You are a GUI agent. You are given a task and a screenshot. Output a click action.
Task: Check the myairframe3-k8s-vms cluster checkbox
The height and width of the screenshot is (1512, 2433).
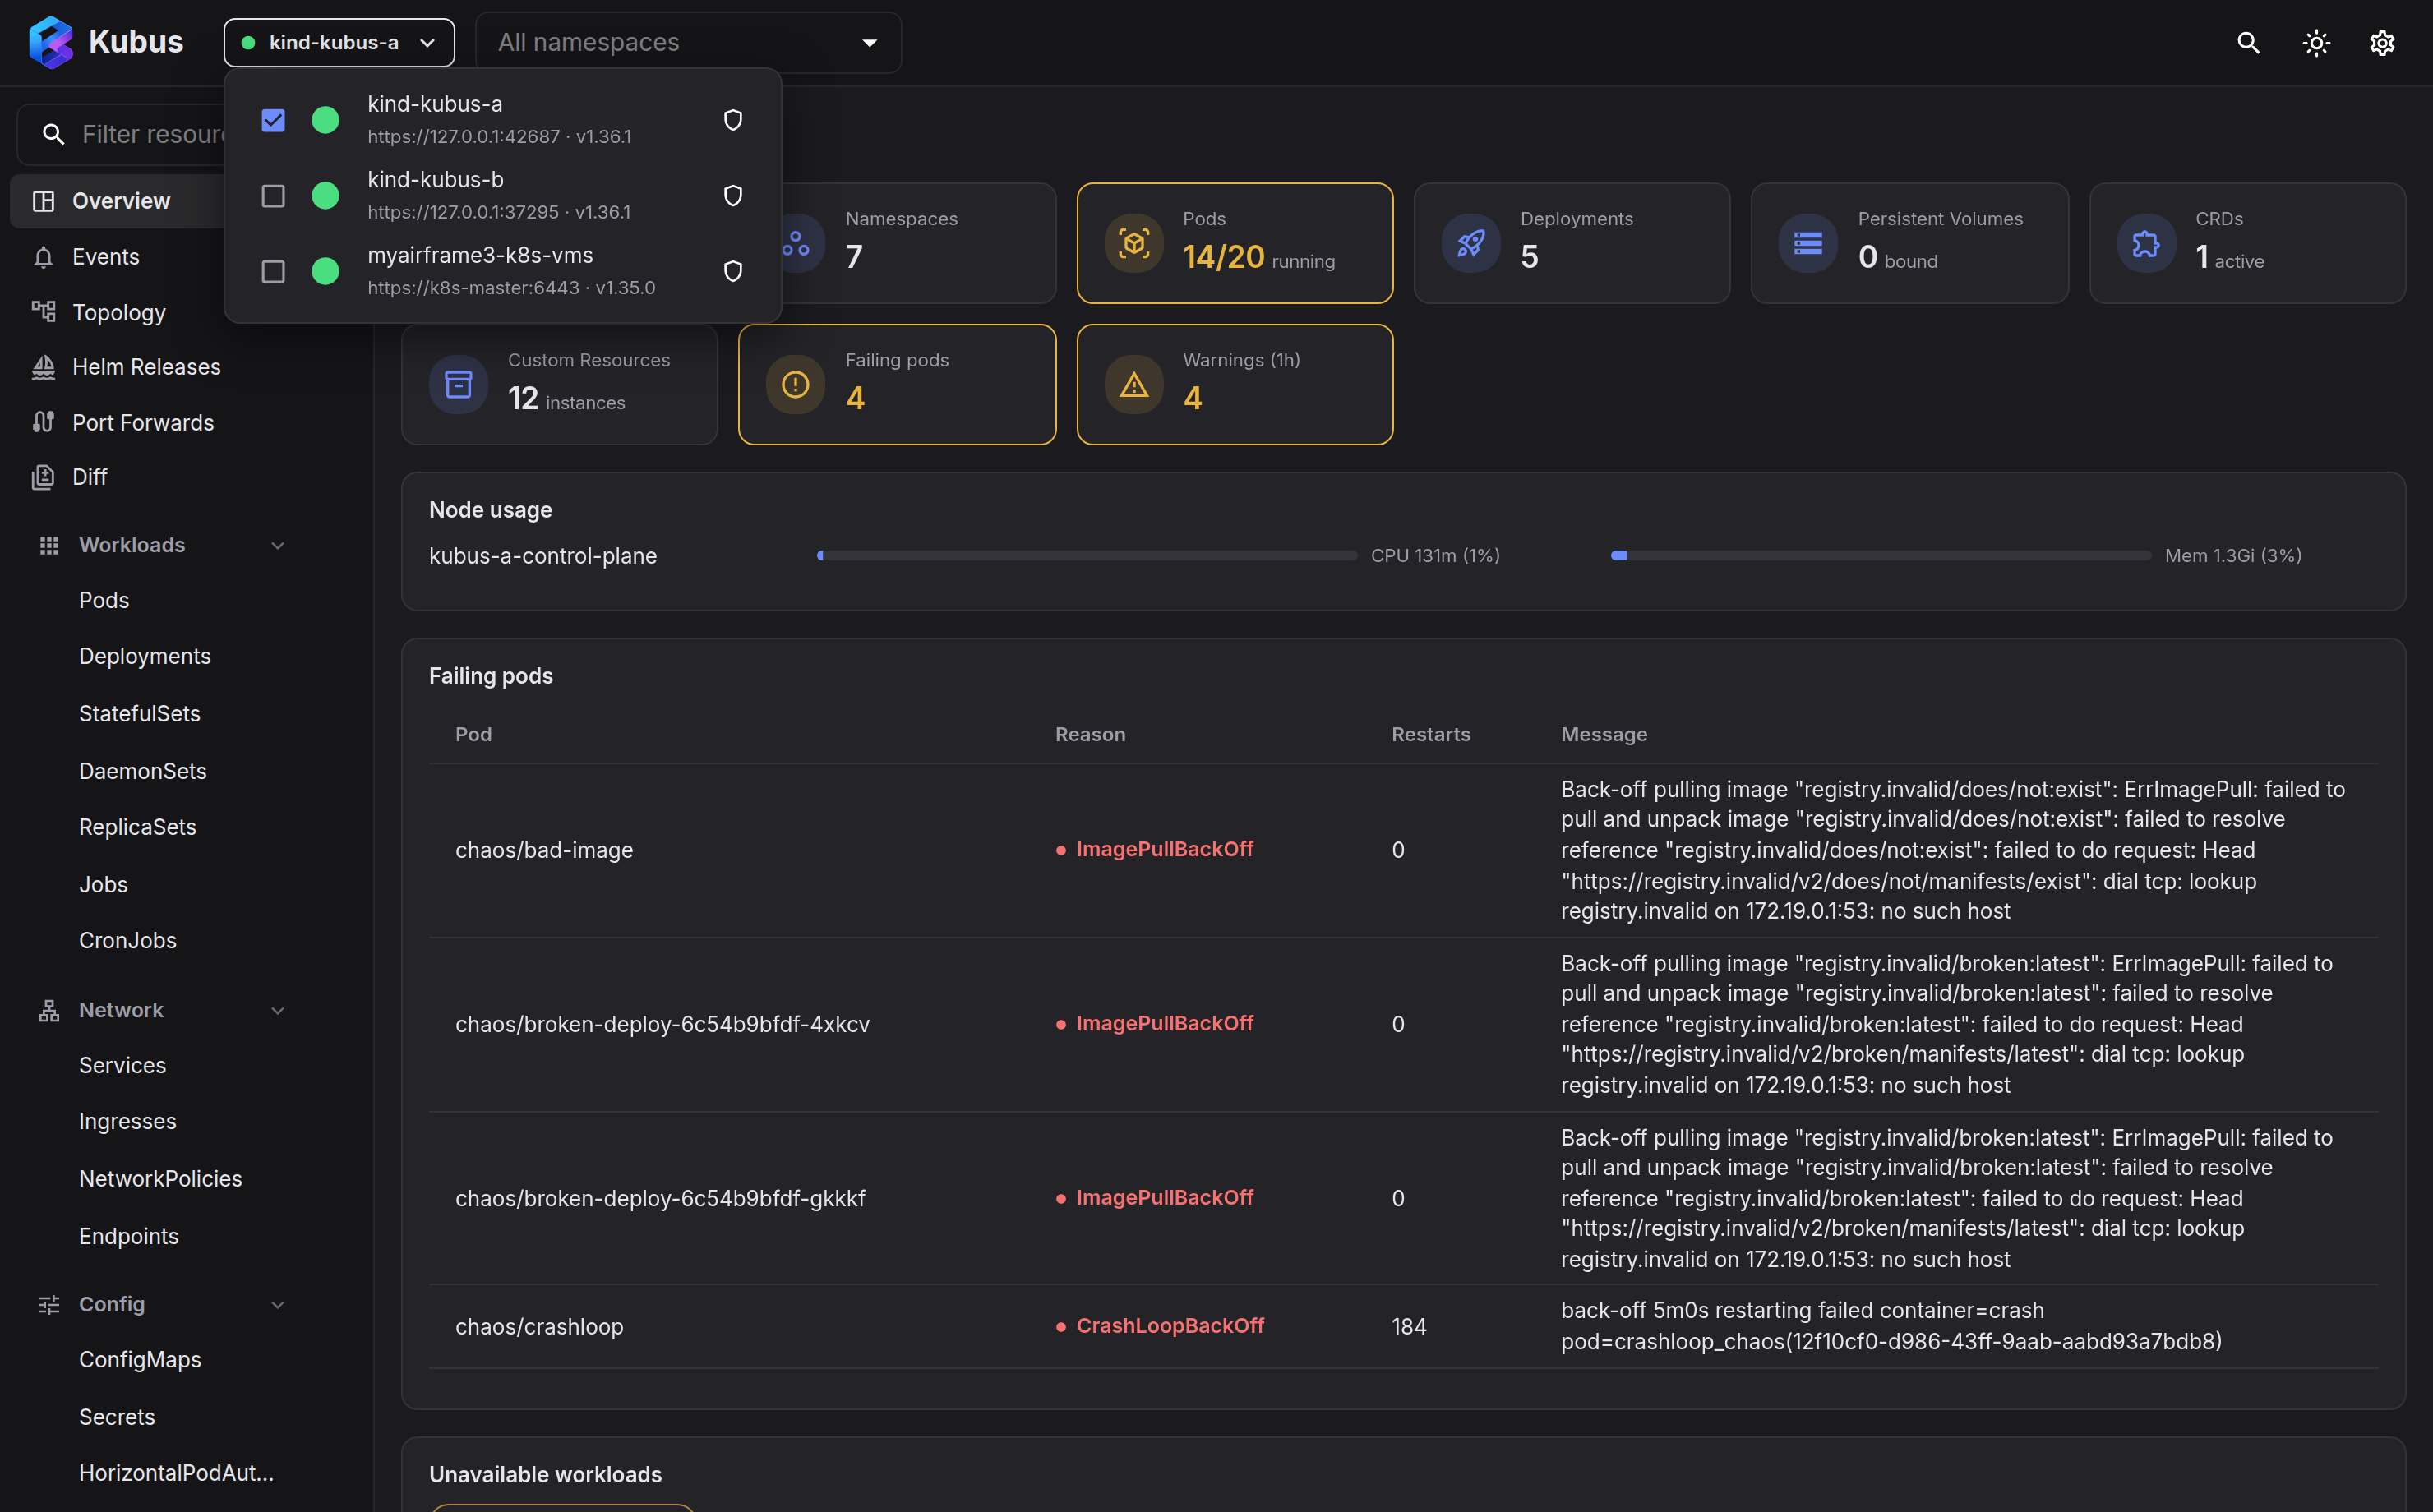273,271
